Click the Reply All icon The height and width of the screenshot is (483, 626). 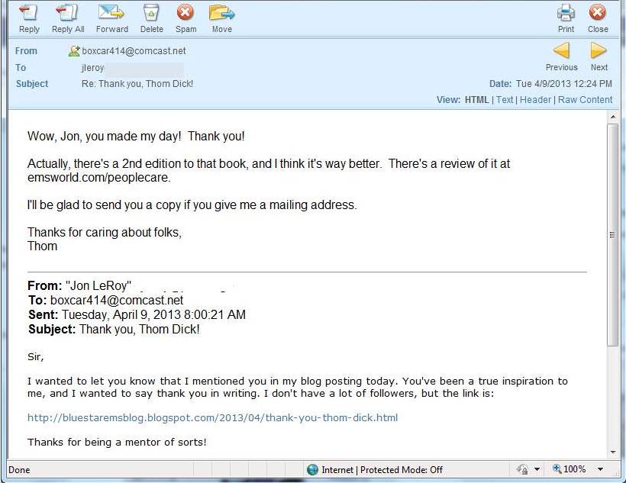pos(67,13)
